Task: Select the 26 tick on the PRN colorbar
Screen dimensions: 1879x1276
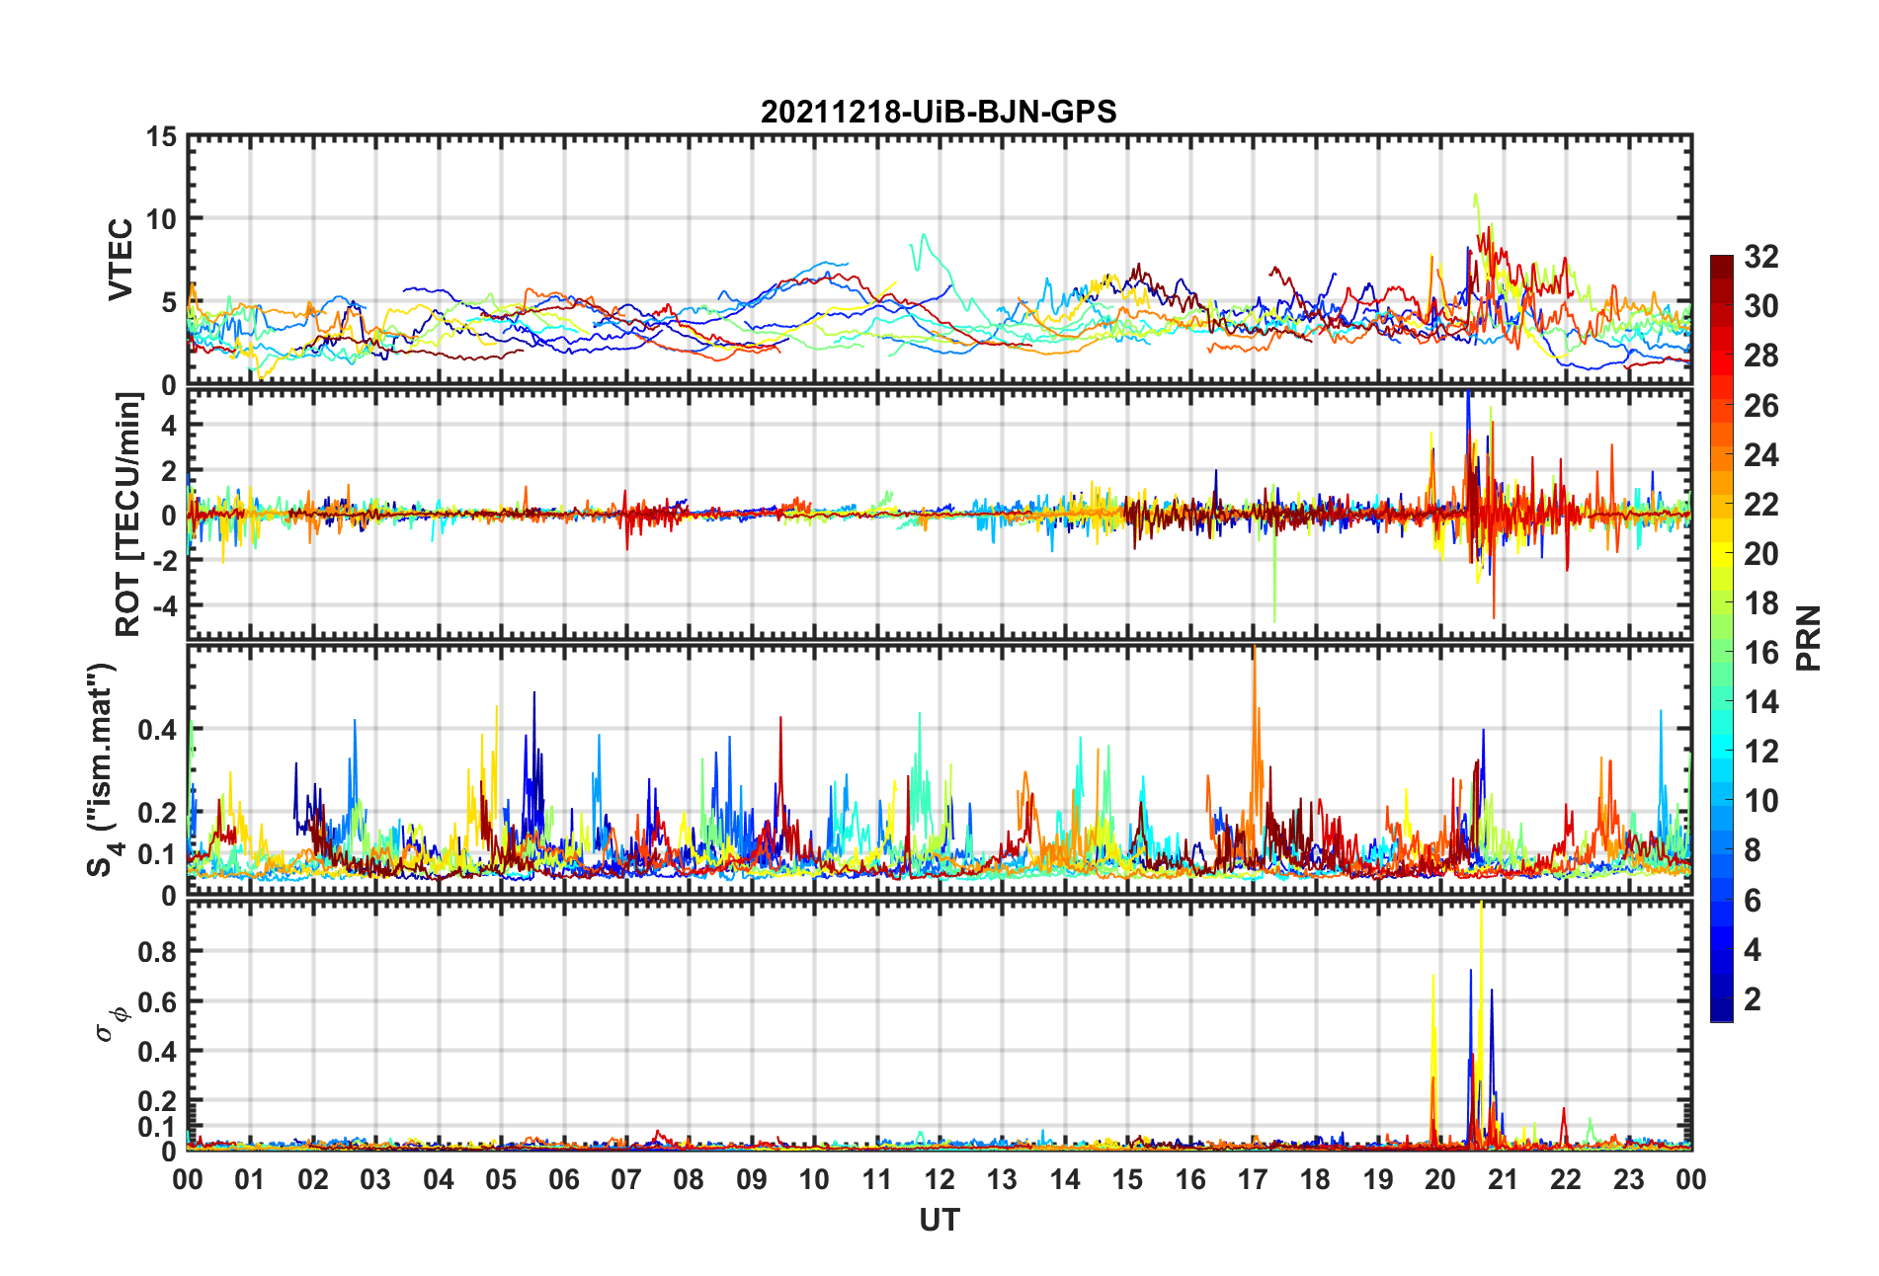Action: click(1761, 405)
